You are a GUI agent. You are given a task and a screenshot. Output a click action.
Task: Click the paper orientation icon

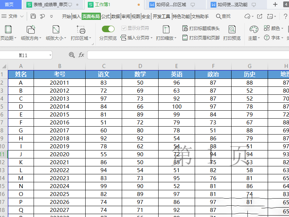pyautogui.click(x=31, y=29)
